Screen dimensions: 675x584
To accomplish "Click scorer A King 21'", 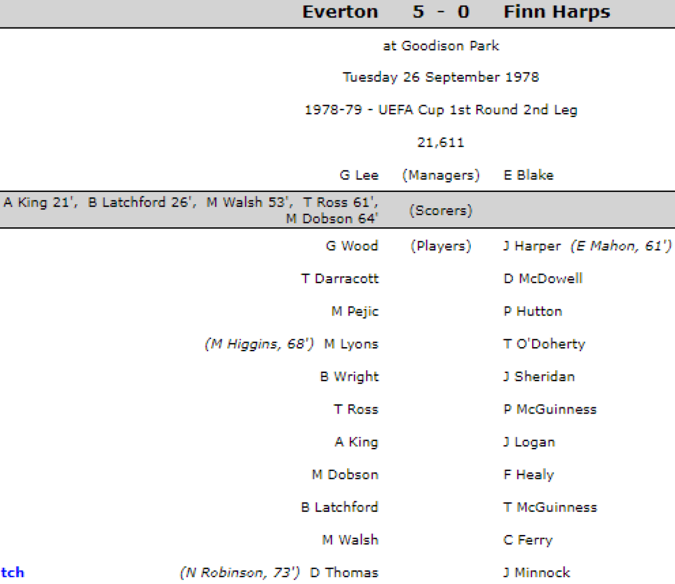I will [40, 203].
